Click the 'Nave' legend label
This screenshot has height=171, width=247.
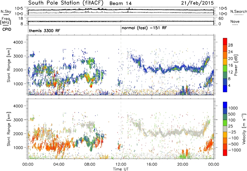tap(235, 22)
